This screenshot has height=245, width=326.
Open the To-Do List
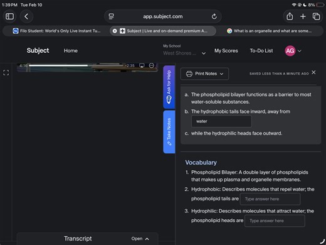261,51
